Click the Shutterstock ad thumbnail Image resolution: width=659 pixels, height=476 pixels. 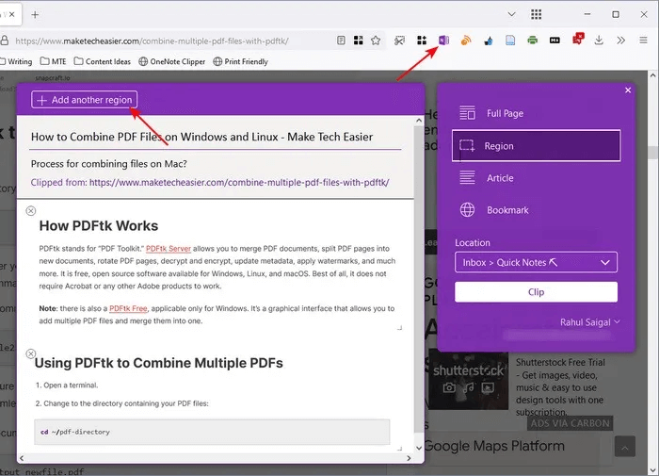pos(468,379)
